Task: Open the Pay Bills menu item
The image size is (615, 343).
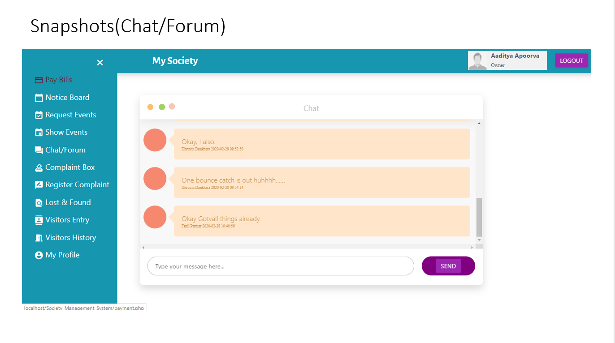Action: (x=59, y=80)
